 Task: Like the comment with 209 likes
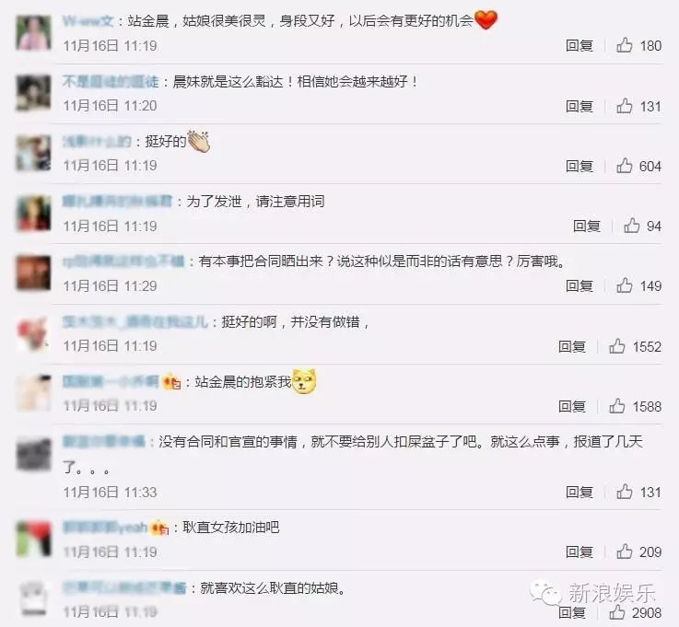624,552
